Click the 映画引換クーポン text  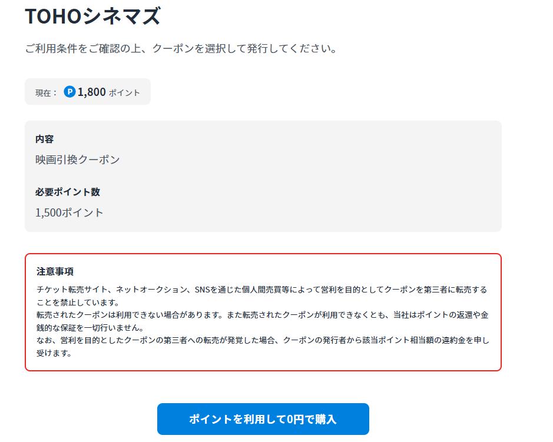pos(78,159)
